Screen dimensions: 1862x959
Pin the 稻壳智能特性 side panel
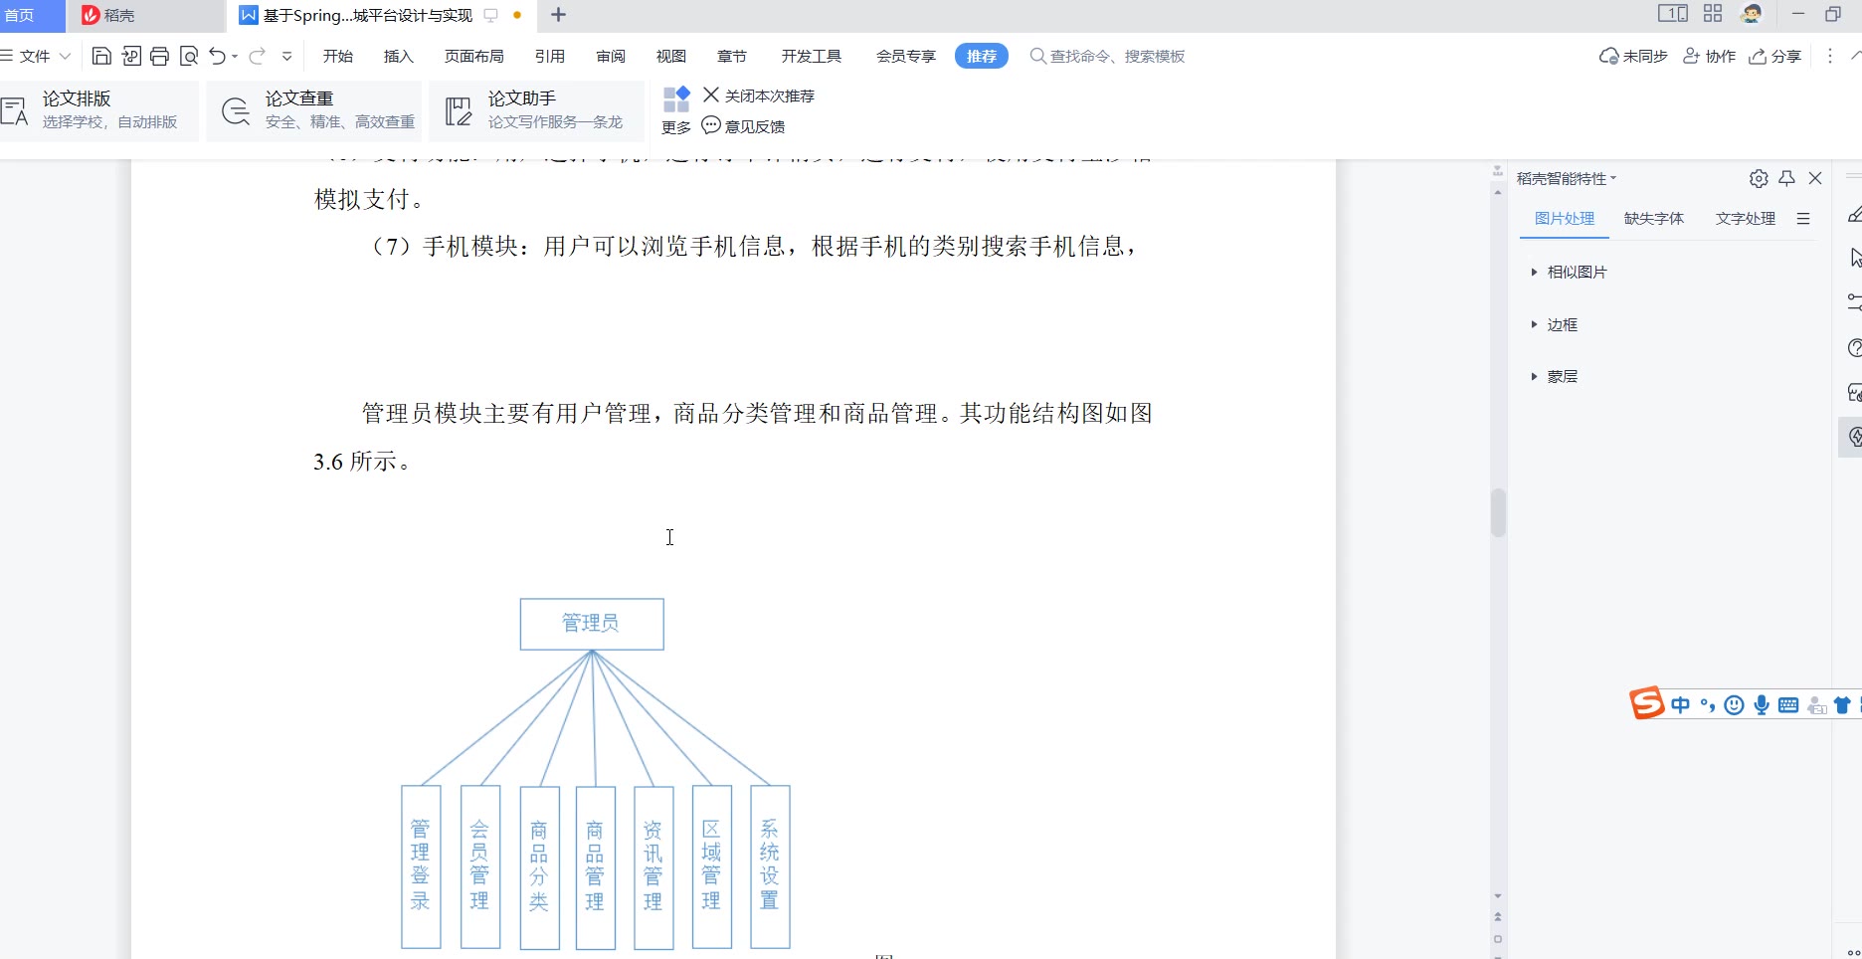[1787, 178]
